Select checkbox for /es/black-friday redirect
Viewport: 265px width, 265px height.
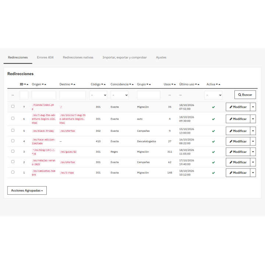[x=13, y=130]
